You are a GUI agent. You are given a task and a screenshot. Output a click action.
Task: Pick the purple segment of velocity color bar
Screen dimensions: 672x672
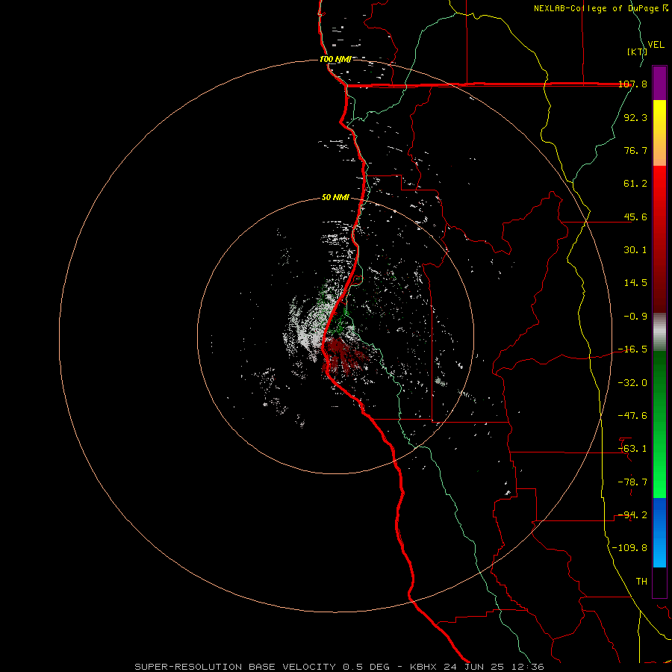click(x=659, y=83)
